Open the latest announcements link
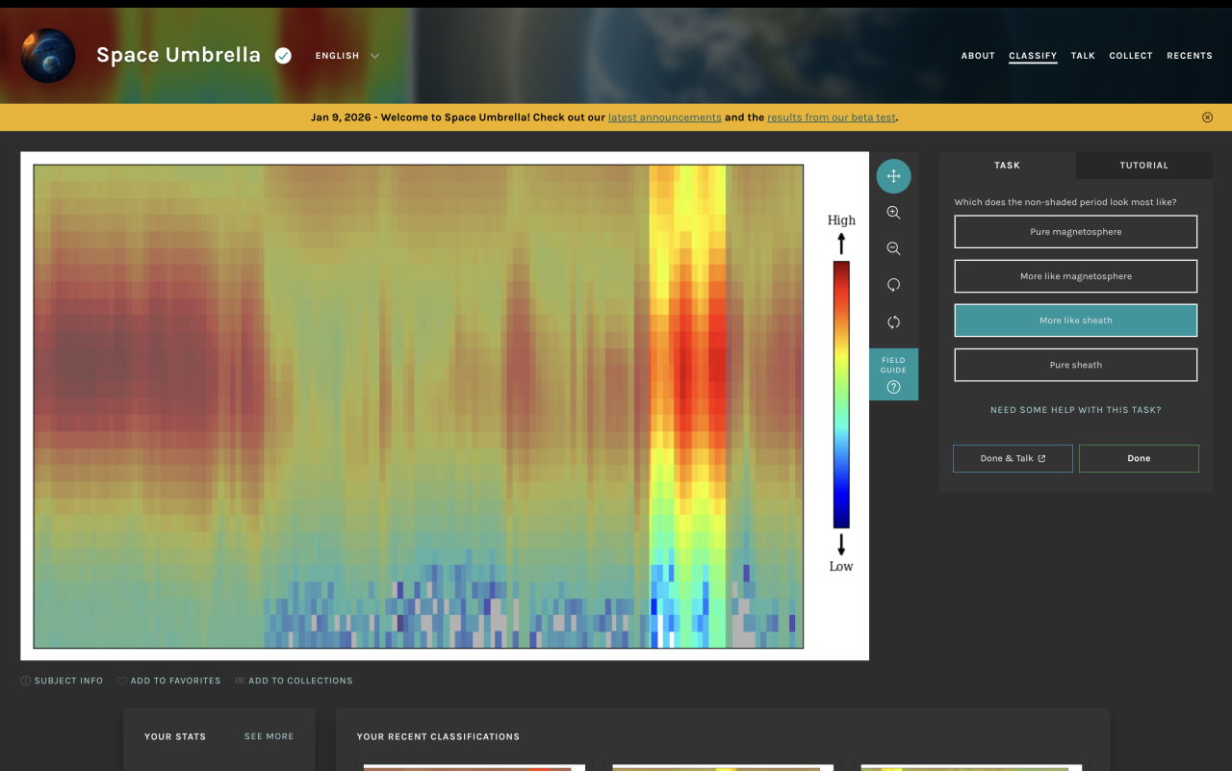 tap(664, 117)
